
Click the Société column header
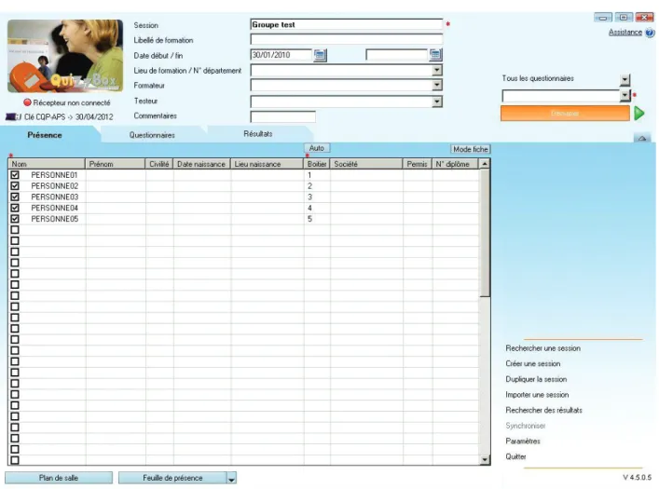click(366, 164)
